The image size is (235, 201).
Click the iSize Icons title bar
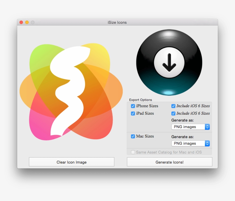pyautogui.click(x=117, y=22)
